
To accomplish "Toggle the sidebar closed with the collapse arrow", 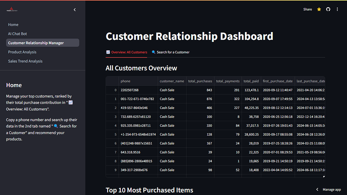I will [75, 10].
